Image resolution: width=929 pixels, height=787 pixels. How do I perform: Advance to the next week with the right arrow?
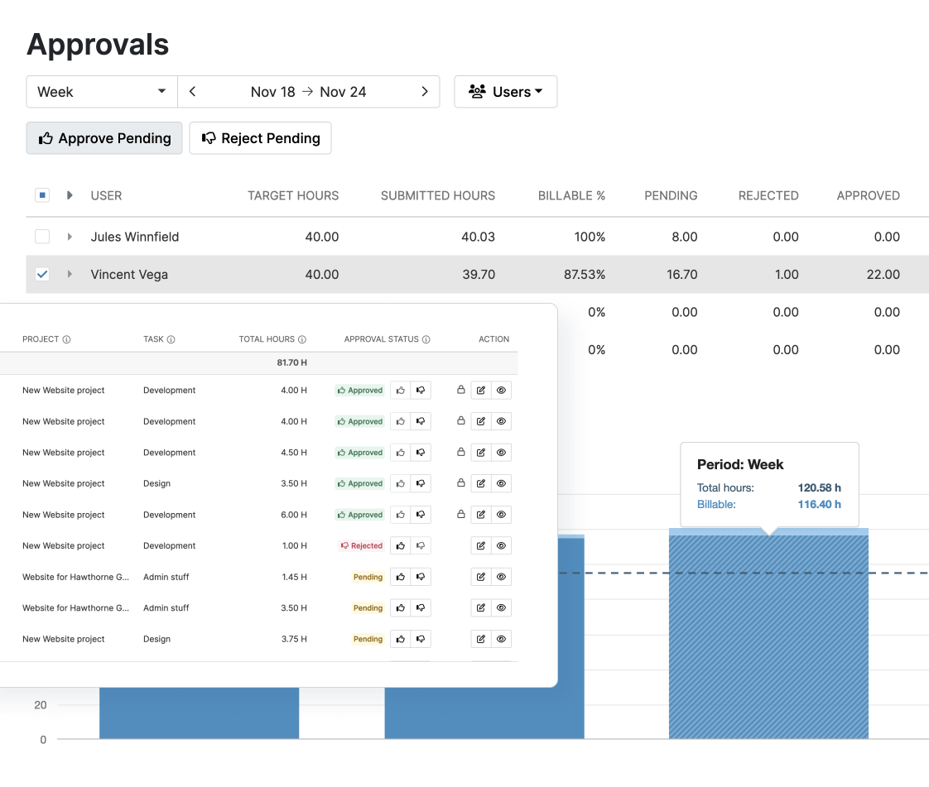[425, 91]
